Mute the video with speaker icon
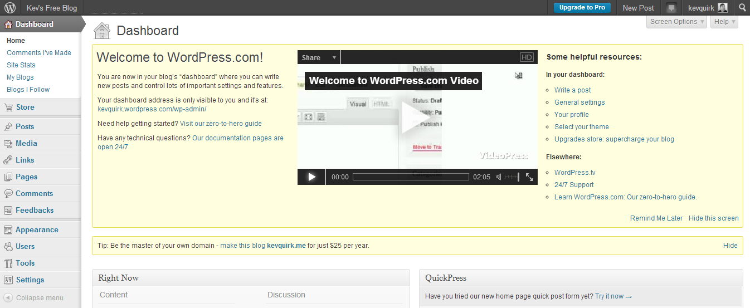Image resolution: width=750 pixels, height=308 pixels. [x=499, y=177]
